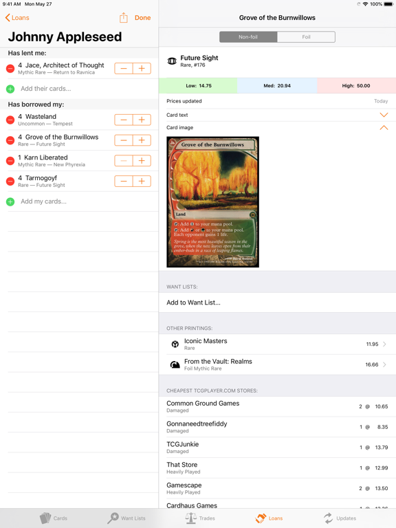Decrease Grove of the Burnwillows quantity
This screenshot has width=396, height=528.
tap(124, 140)
